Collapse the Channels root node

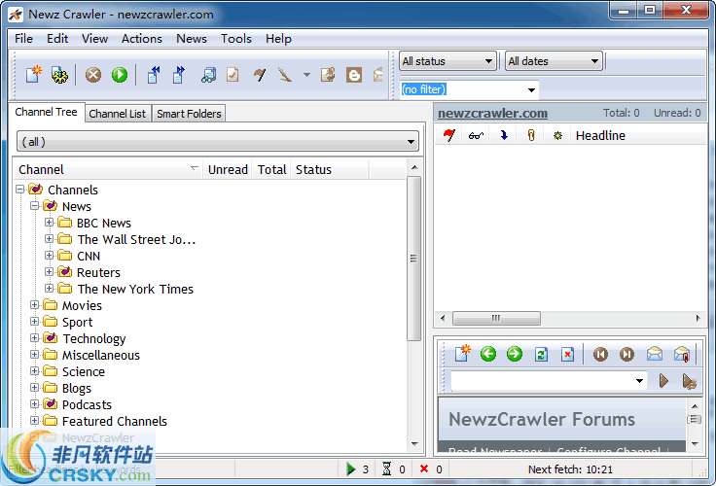19,189
